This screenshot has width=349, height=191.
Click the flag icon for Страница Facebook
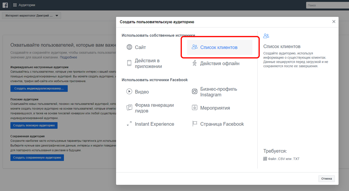pos(194,124)
